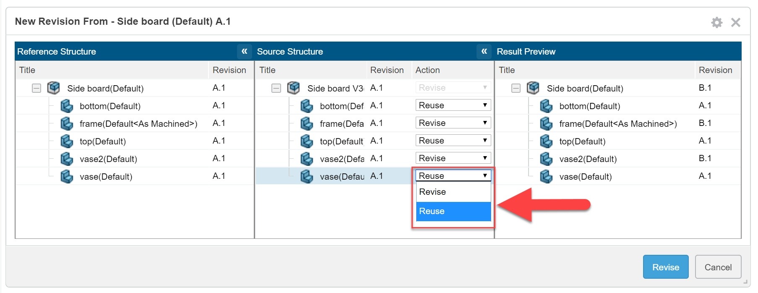Click the vase2 part icon in Source Structure
The height and width of the screenshot is (293, 758).
tap(307, 159)
